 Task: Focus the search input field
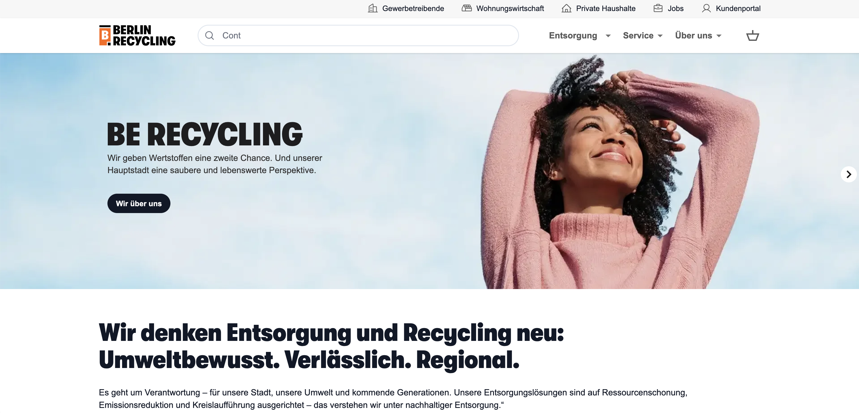[358, 35]
